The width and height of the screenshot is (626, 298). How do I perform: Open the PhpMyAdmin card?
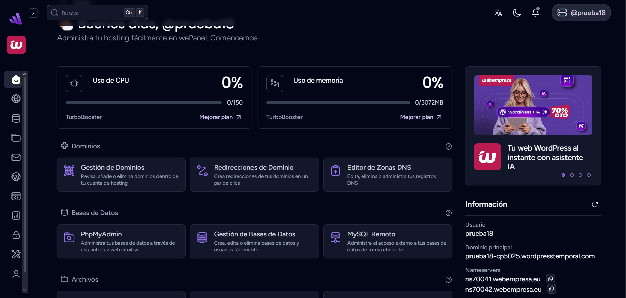pos(121,242)
